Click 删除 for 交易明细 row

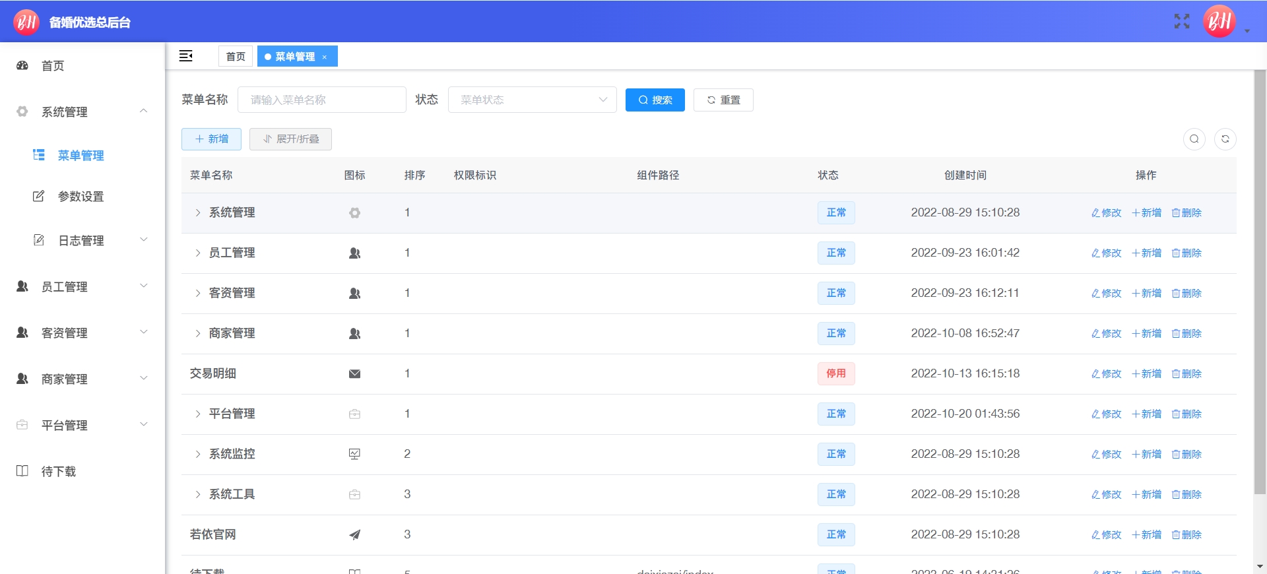tap(1186, 373)
